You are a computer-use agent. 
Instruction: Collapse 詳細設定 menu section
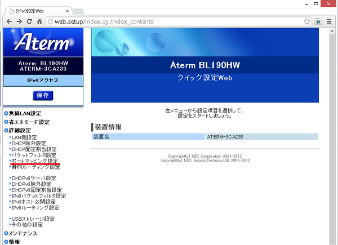pos(17,130)
